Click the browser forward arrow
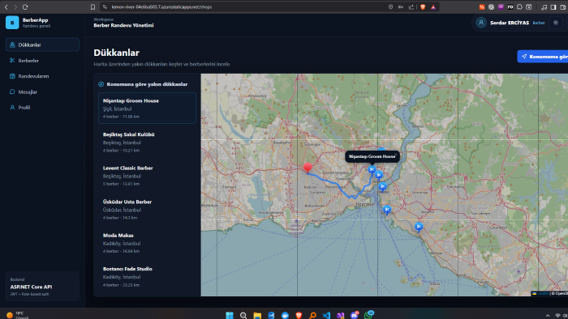Viewport: 568px width, 319px height. pos(15,6)
